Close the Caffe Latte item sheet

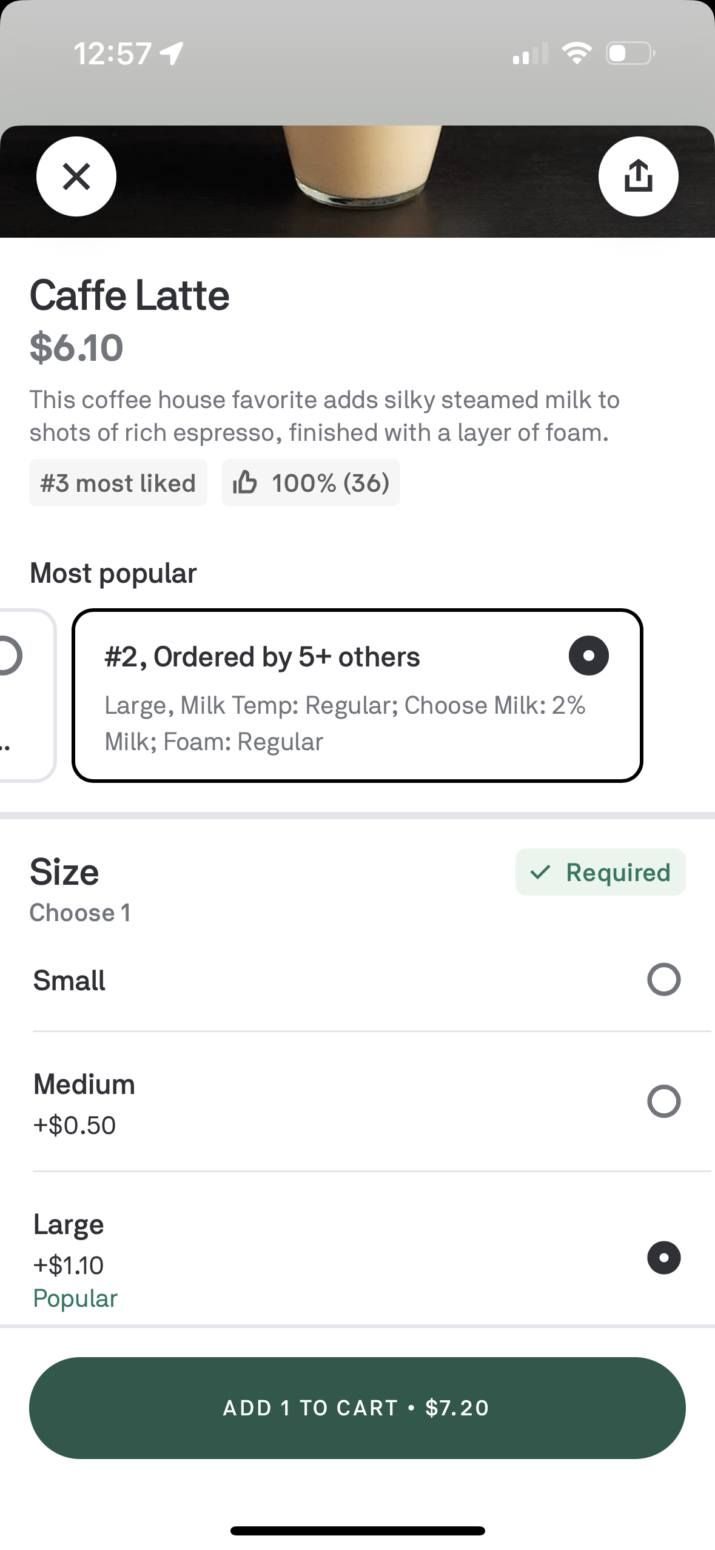pyautogui.click(x=76, y=176)
